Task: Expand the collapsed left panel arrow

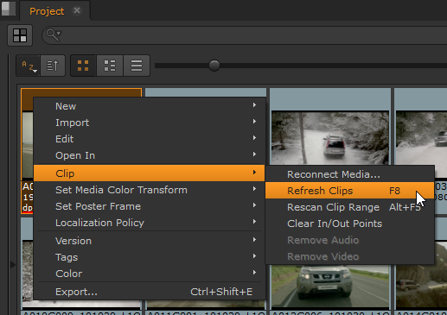Action: (x=13, y=264)
